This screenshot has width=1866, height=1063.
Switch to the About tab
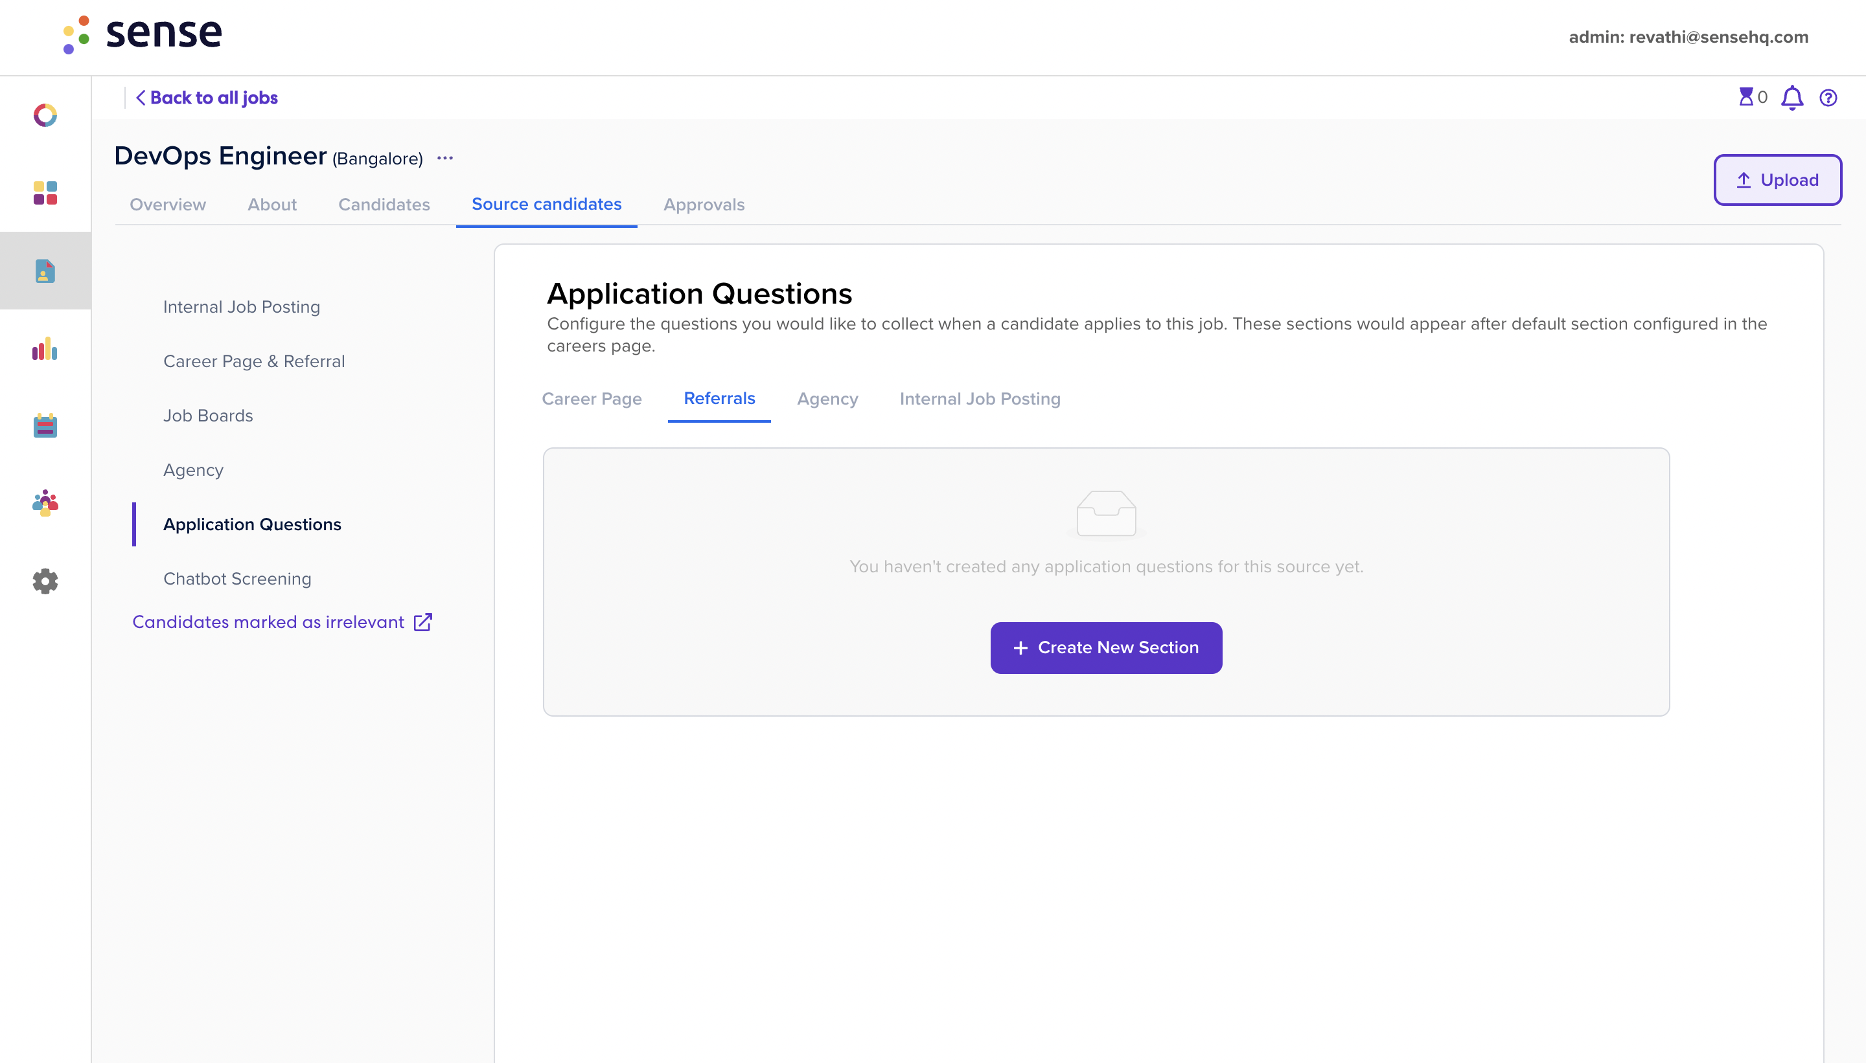click(x=271, y=205)
